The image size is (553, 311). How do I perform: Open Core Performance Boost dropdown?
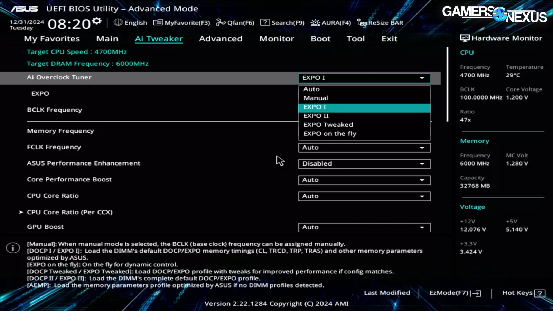pos(364,180)
